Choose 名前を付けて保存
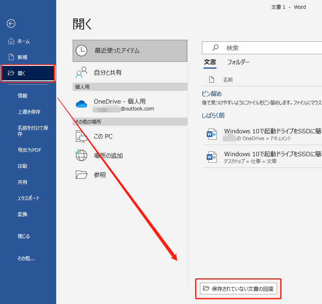This screenshot has width=322, height=304. [x=33, y=131]
